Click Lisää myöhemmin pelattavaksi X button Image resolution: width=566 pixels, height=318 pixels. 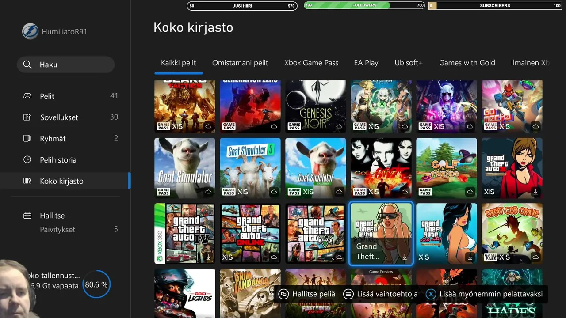[484, 294]
